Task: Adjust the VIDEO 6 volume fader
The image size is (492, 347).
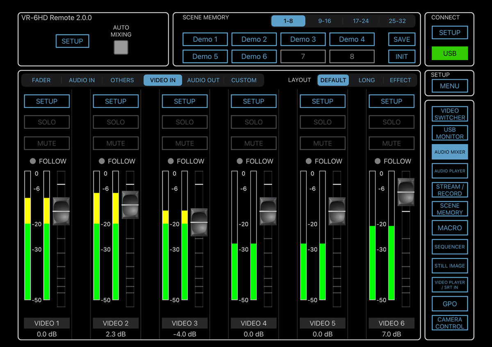Action: point(406,192)
